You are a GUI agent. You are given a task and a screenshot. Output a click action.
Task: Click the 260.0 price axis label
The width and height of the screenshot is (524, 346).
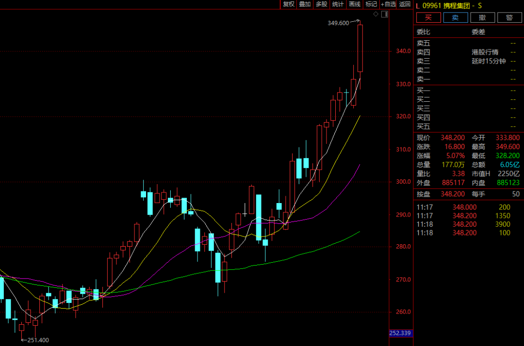coord(403,312)
